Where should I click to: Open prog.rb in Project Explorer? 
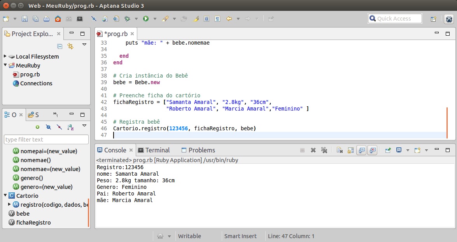[x=30, y=74]
